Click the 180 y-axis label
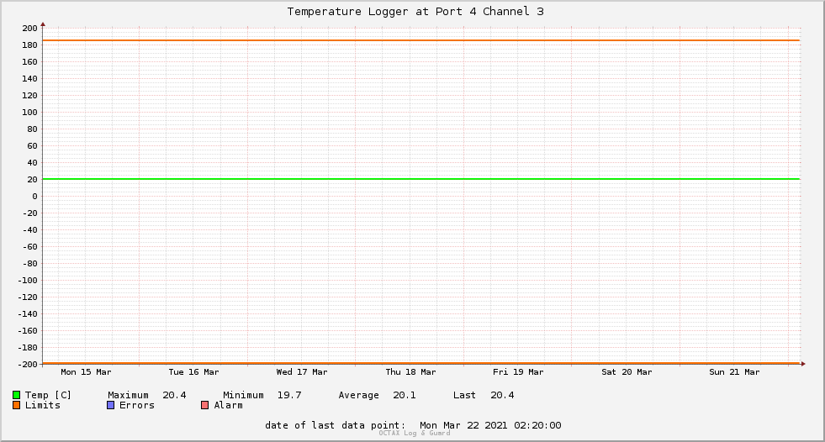Screen dimensions: 825x442 click(30, 45)
